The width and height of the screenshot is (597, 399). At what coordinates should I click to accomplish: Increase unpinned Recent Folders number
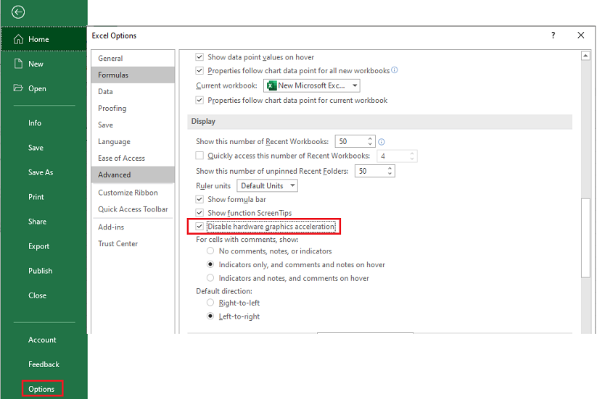(390, 168)
